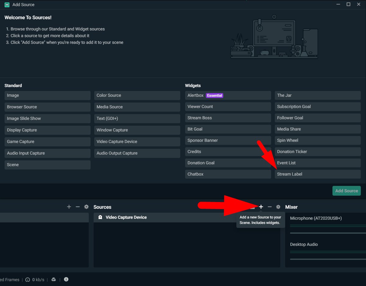The width and height of the screenshot is (366, 286).
Task: Click the Microphone (AT2020USB+) mixer label
Action: point(316,218)
